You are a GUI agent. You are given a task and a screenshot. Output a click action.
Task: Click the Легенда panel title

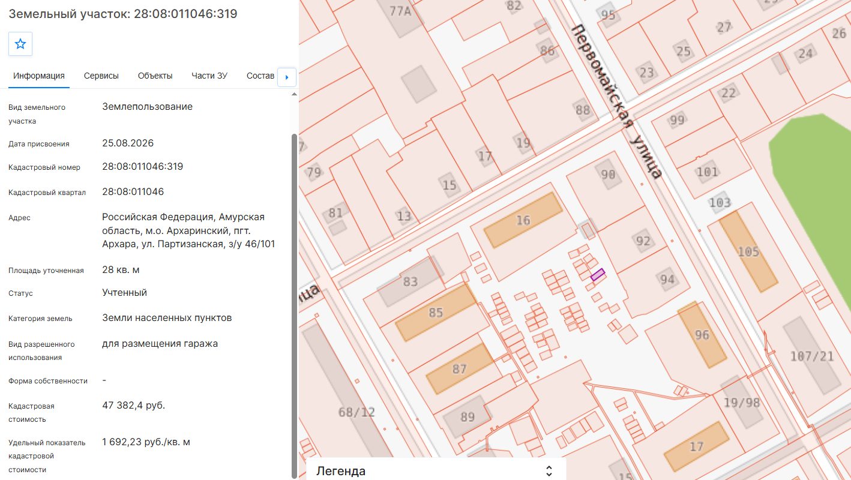click(341, 471)
